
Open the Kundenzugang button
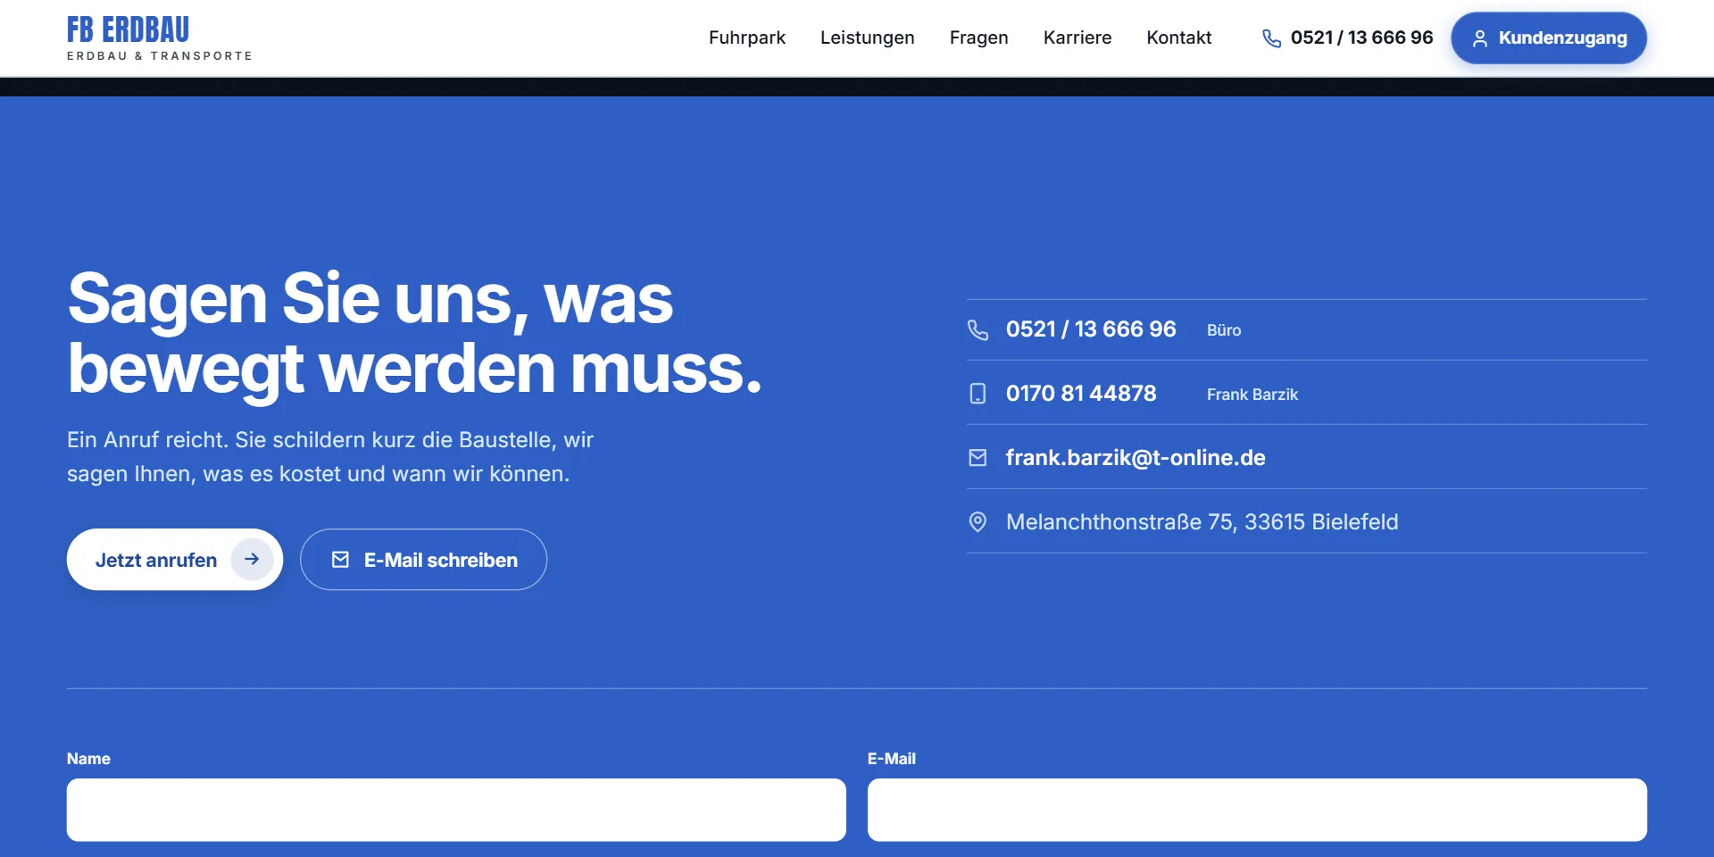click(x=1549, y=38)
